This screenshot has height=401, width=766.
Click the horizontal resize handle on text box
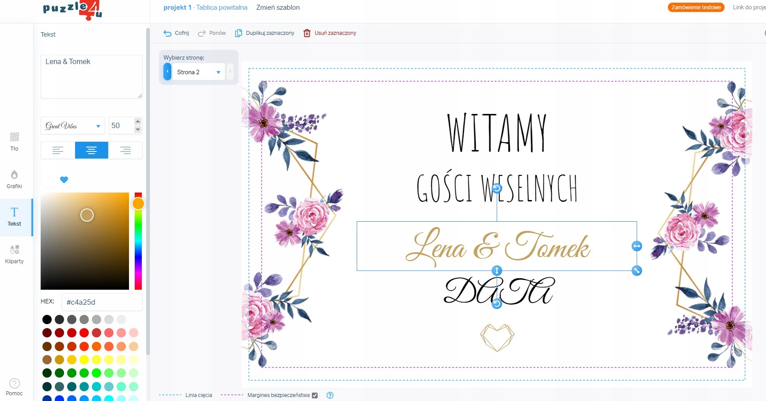tap(637, 246)
